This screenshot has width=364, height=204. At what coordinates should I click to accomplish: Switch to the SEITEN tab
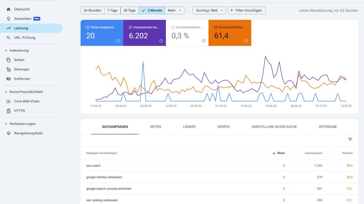pyautogui.click(x=155, y=127)
